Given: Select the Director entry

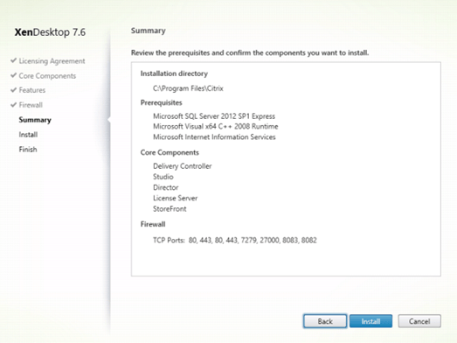Looking at the screenshot, I should coord(165,187).
